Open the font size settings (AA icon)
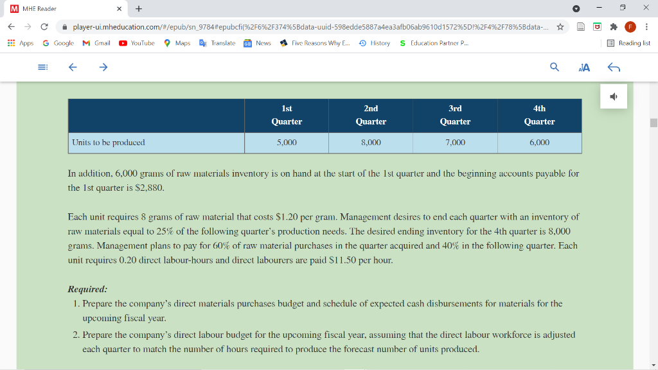The image size is (658, 370). (583, 67)
